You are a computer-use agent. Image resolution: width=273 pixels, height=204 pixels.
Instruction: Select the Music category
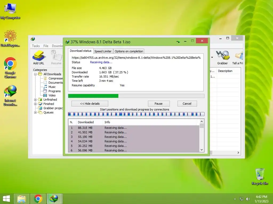[50, 87]
